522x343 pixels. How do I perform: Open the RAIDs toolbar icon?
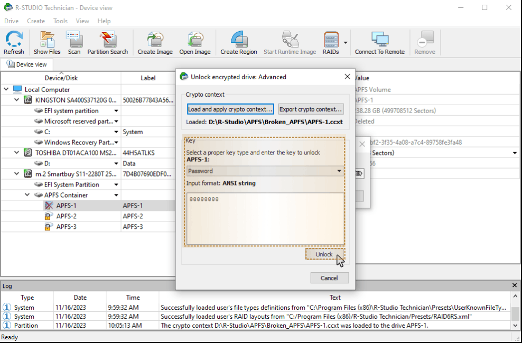pyautogui.click(x=331, y=42)
